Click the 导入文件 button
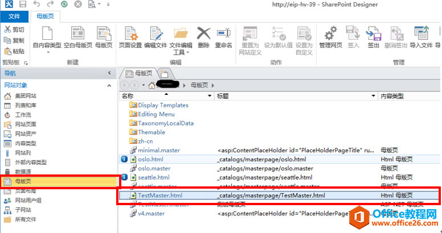 click(421, 38)
